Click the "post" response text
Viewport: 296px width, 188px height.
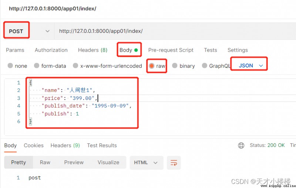click(35, 178)
